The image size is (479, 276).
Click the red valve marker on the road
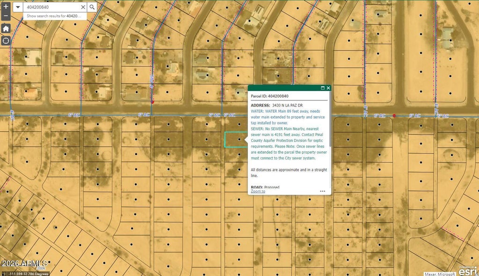[x=394, y=116]
